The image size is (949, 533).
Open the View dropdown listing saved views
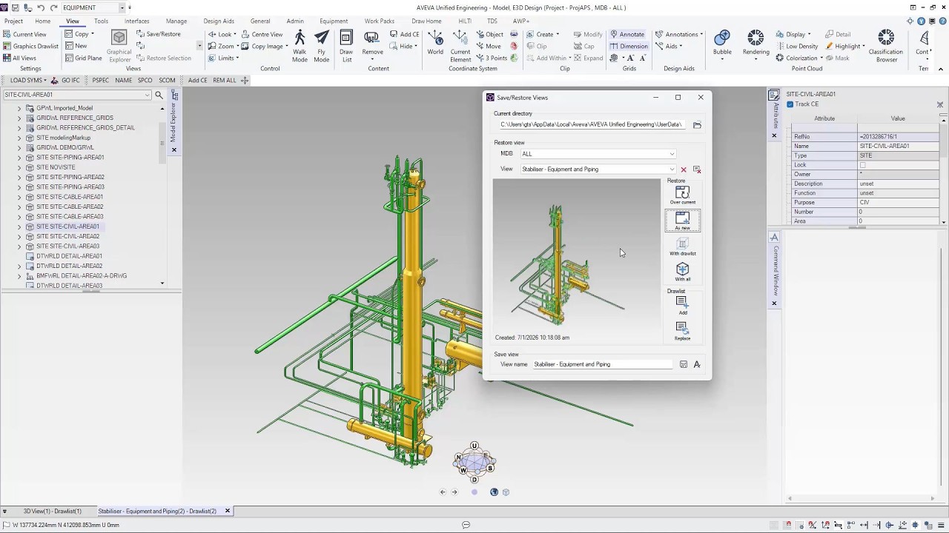coord(672,170)
